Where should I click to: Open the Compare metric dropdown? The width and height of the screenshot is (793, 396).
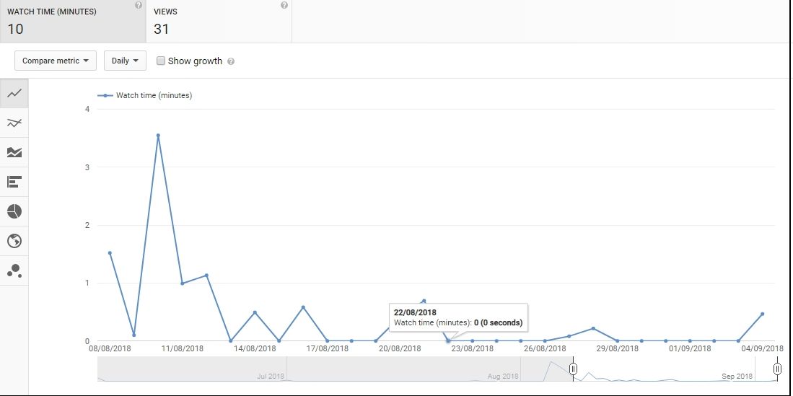56,61
